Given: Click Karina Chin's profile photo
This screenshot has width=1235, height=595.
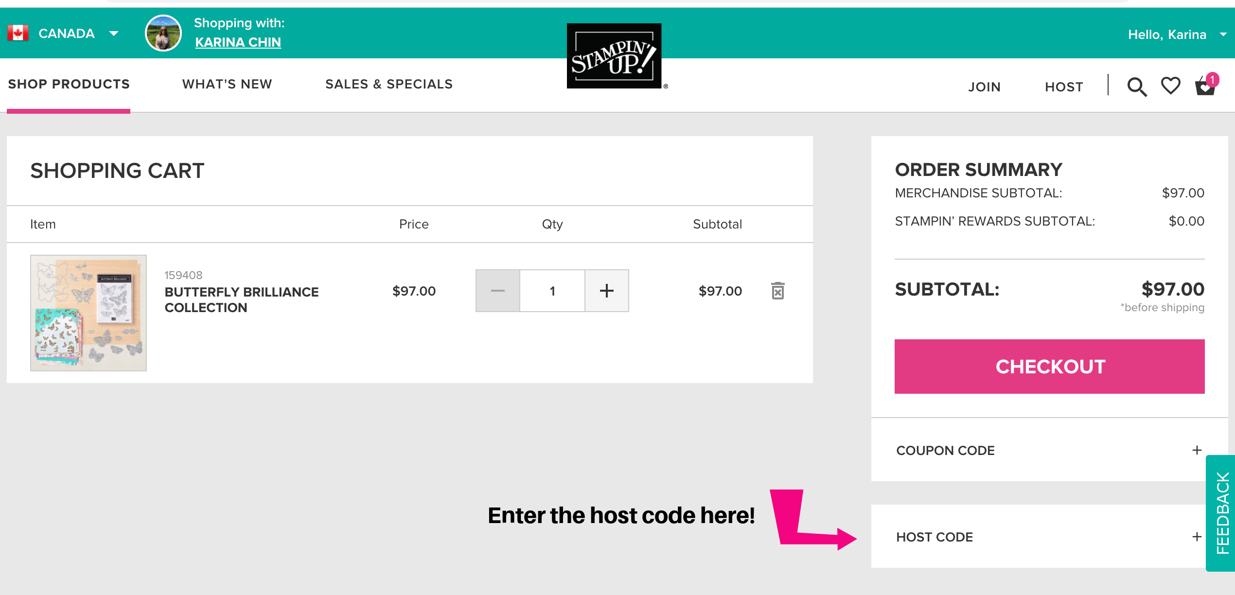Looking at the screenshot, I should pyautogui.click(x=163, y=33).
